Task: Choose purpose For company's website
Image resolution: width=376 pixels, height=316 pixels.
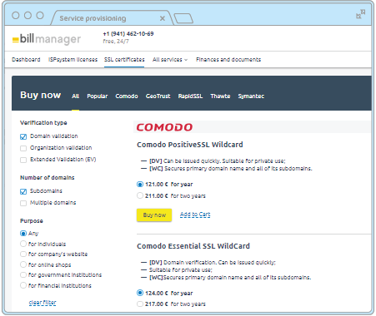Action: [23, 254]
